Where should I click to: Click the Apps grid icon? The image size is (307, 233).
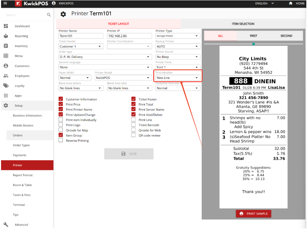coord(6,95)
